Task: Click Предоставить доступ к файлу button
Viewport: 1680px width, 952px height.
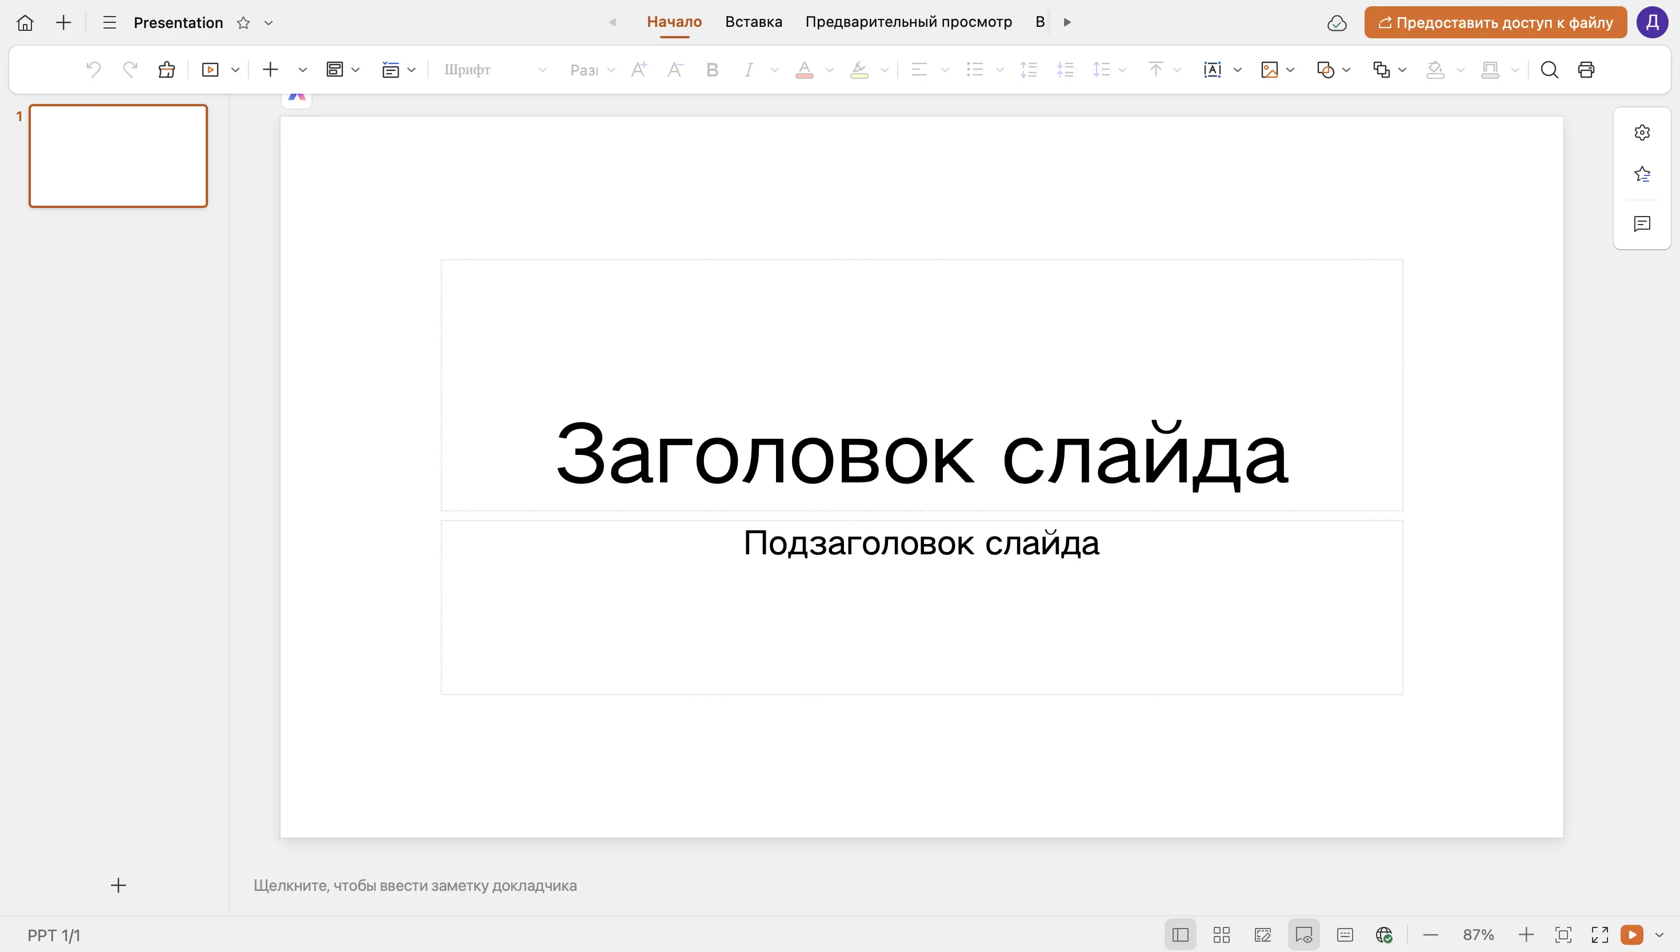Action: point(1495,22)
